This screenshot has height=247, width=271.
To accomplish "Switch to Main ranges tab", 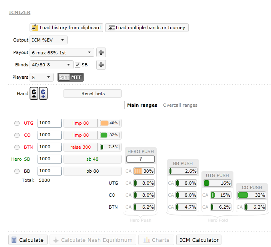I will pyautogui.click(x=142, y=105).
